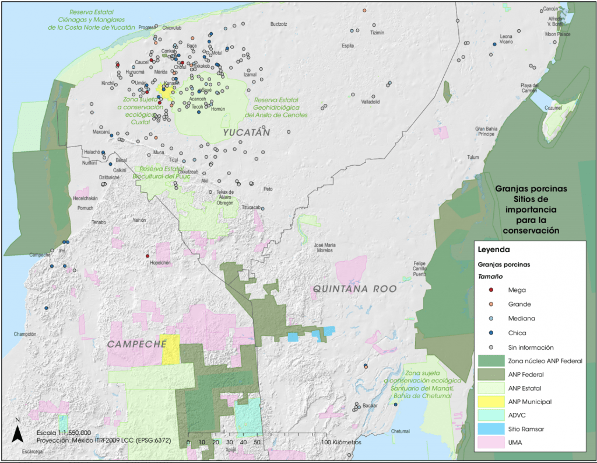Click the red farm dot near Hopelchén
Viewport: 597px width, 463px height.
tap(148, 256)
